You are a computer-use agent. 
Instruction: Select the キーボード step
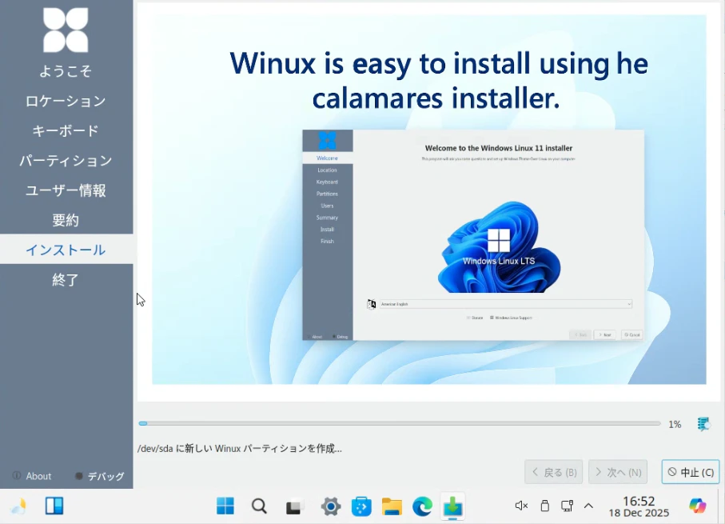[x=66, y=130]
